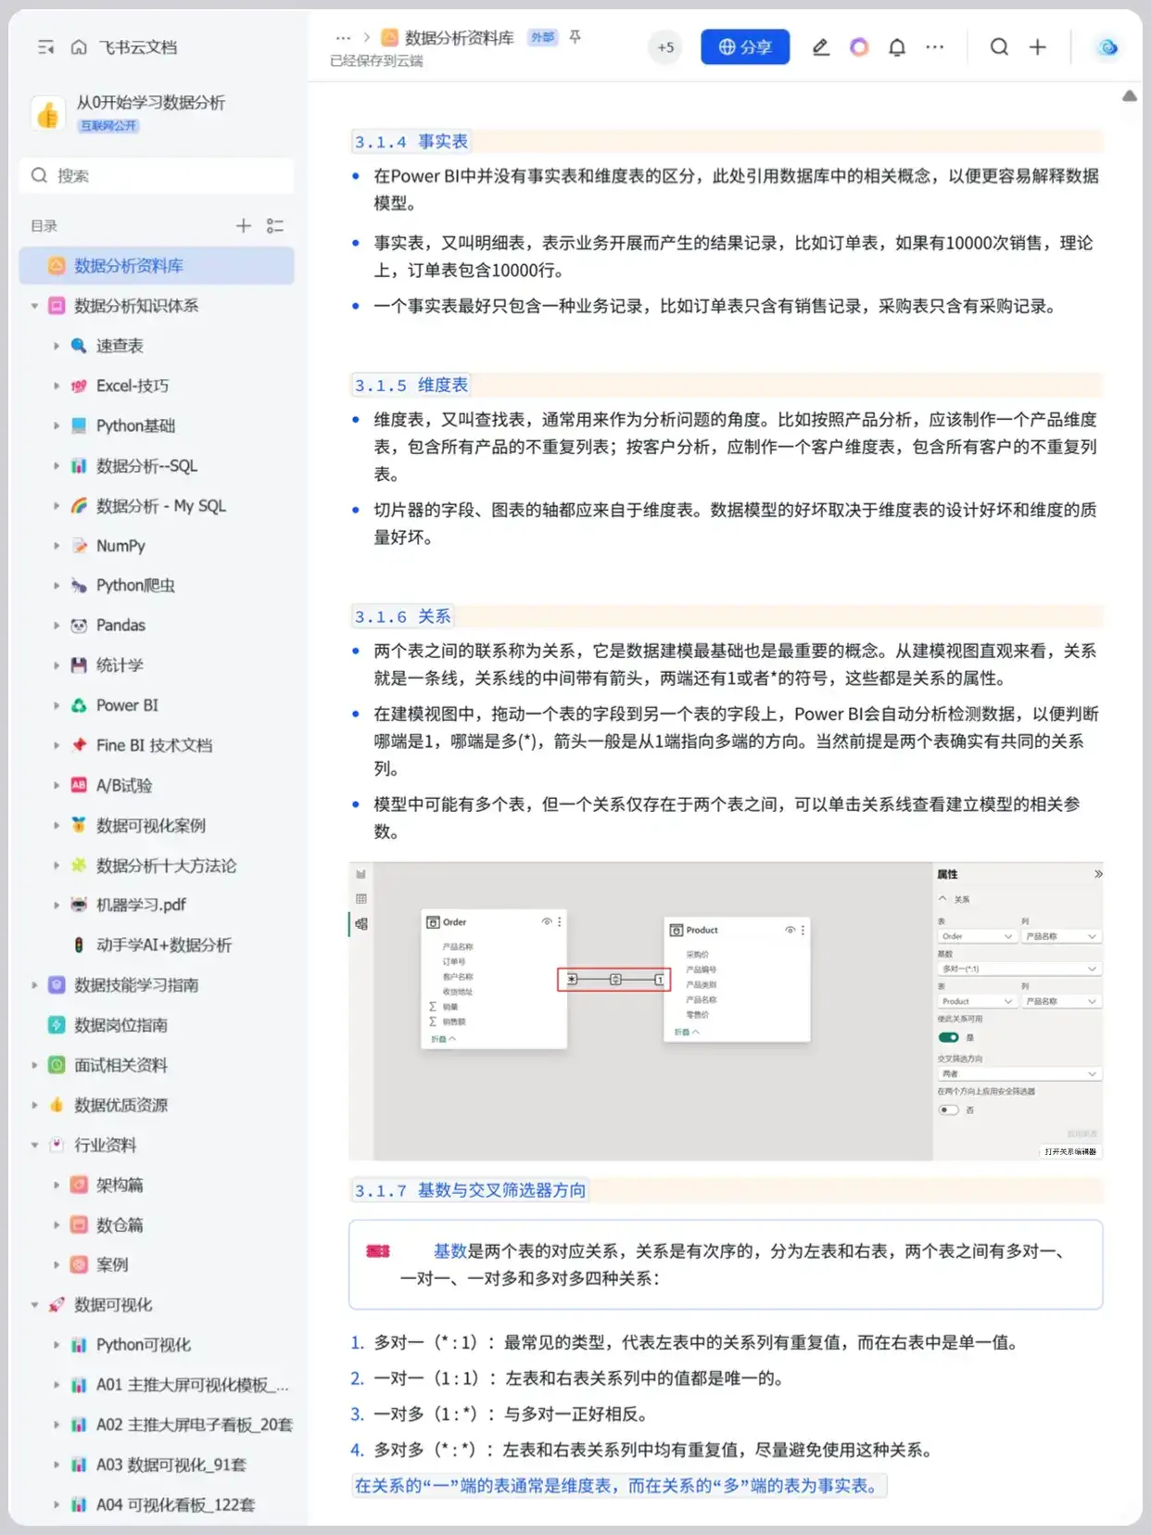Open the Fine BI 技术文档 page
This screenshot has height=1535, width=1151.
tap(154, 745)
